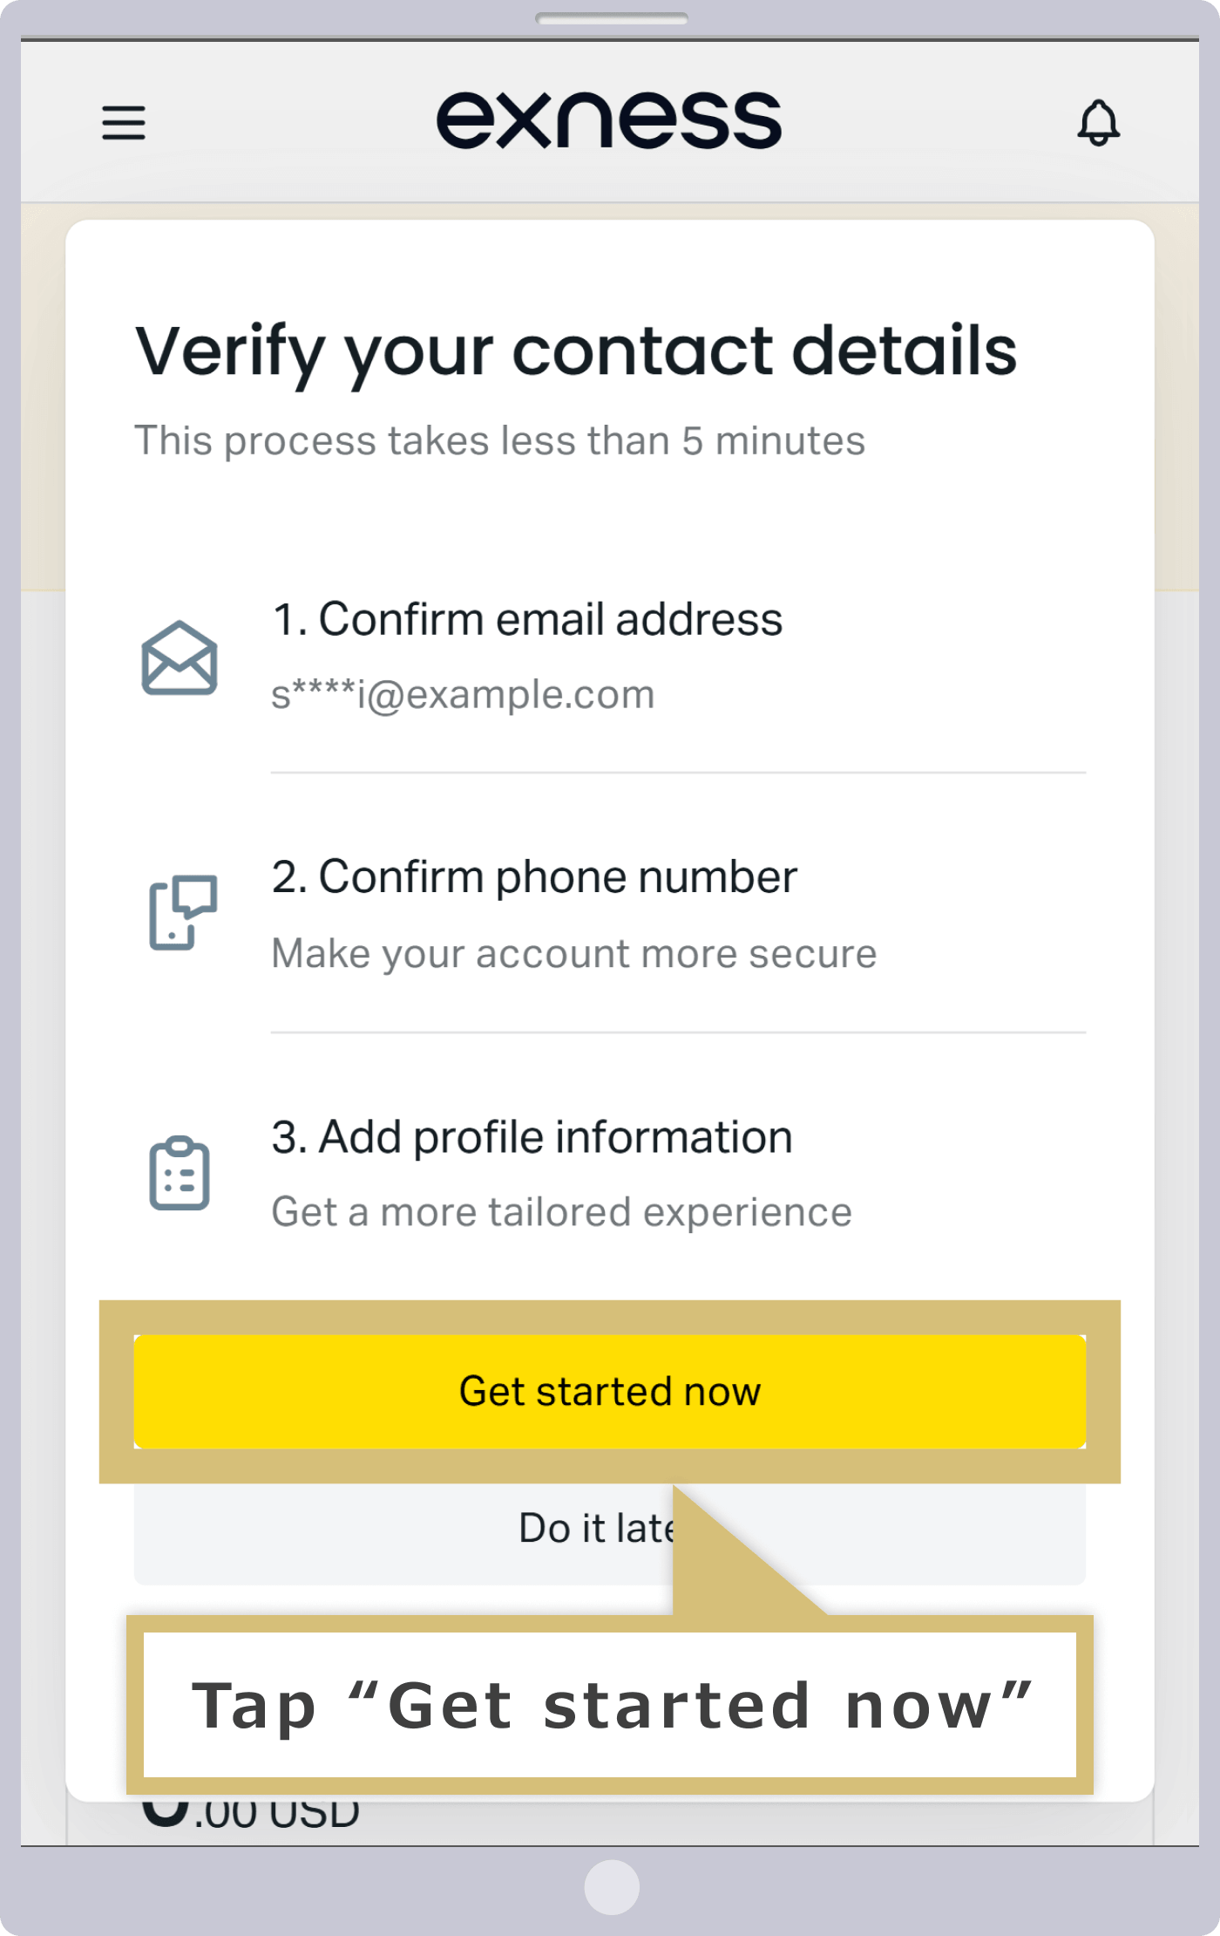This screenshot has height=1936, width=1220.
Task: Click the Verify your contact details heading
Action: pos(576,352)
